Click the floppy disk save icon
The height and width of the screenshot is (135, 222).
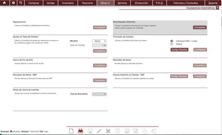point(90,131)
